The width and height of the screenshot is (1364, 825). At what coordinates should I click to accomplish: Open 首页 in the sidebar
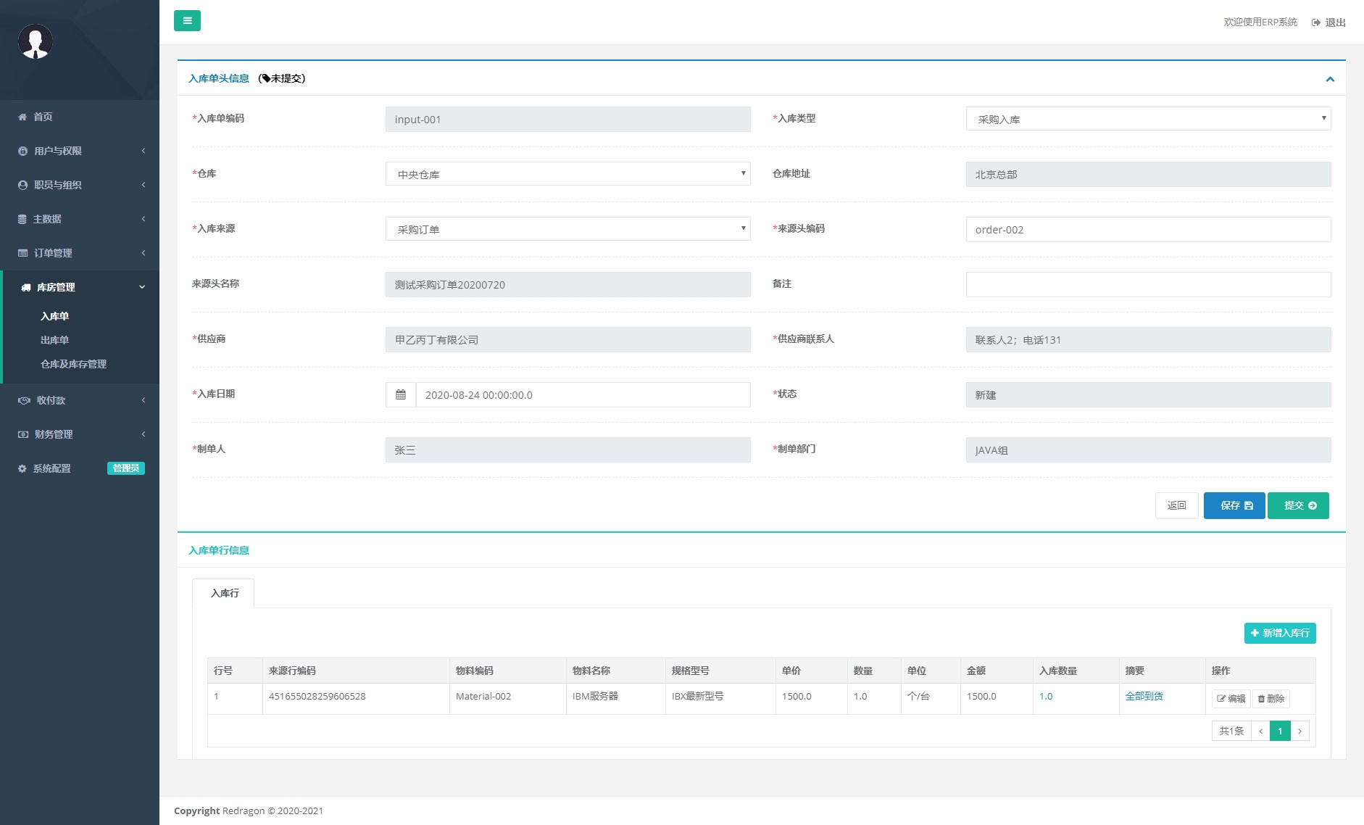click(80, 117)
